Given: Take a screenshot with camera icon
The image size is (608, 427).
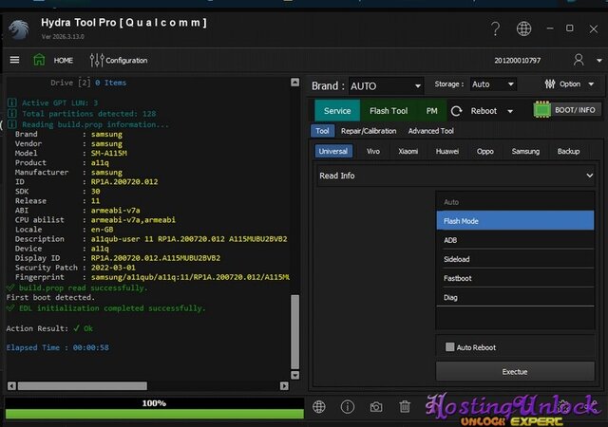Looking at the screenshot, I should click(x=376, y=407).
